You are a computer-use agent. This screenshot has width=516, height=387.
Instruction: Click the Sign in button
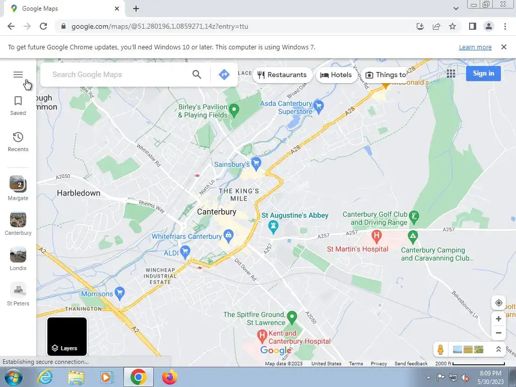point(483,74)
